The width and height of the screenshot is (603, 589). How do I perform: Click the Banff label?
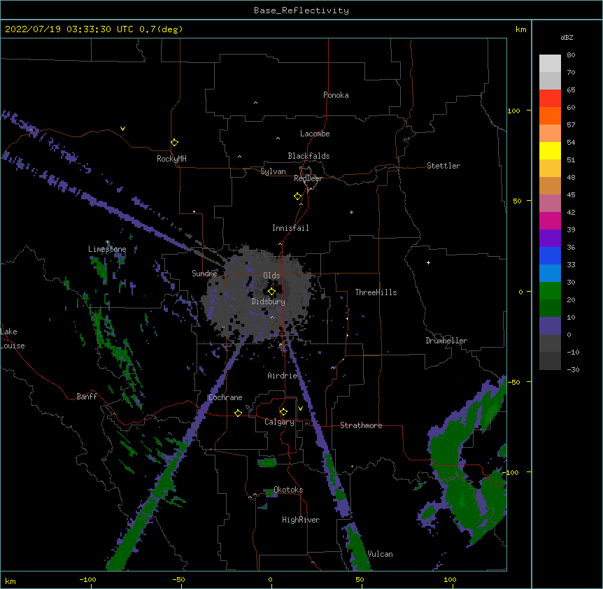pyautogui.click(x=87, y=397)
